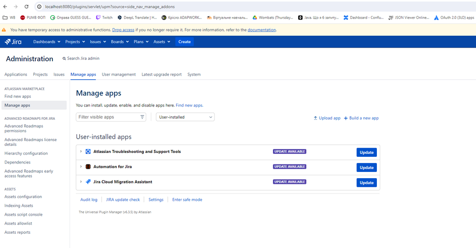The height and width of the screenshot is (248, 476).
Task: Update Jira Cloud Migration Assistant
Action: 366,182
